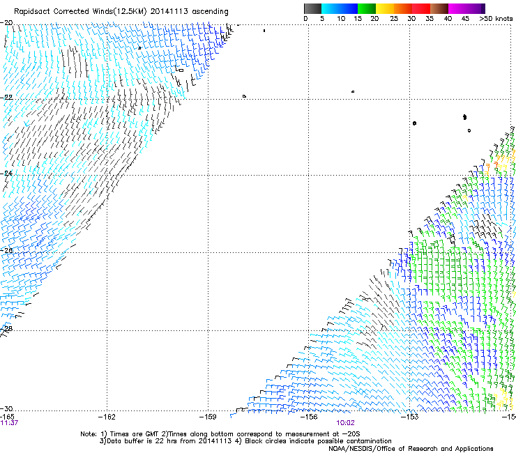The image size is (516, 453).
Task: Pick the yellow 20-25 knots legend segment
Action: coord(385,8)
